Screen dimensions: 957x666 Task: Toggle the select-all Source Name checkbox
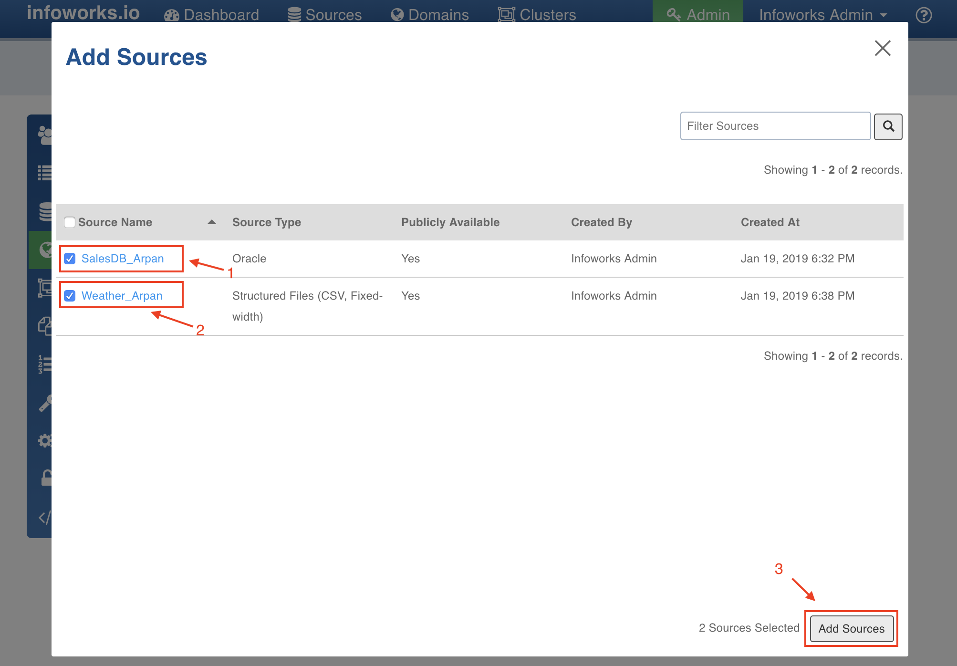pyautogui.click(x=70, y=222)
